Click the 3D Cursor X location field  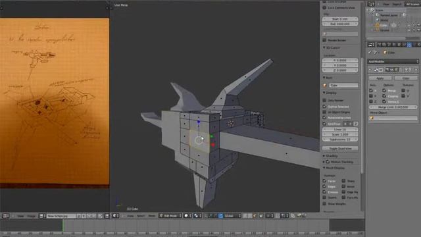click(x=340, y=60)
